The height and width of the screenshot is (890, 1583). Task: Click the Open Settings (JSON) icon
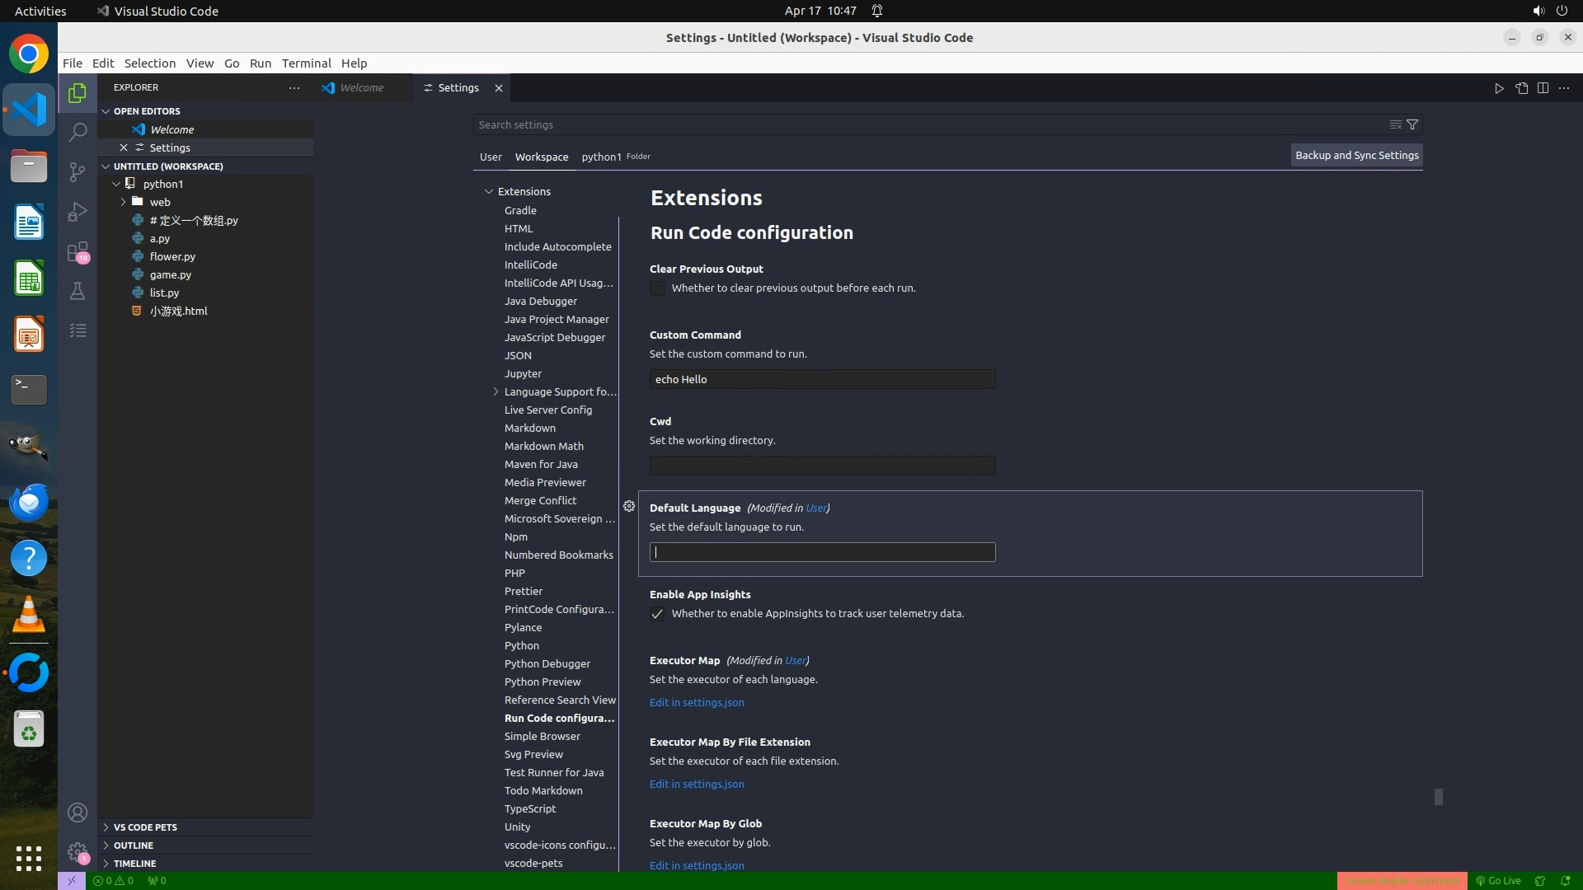pos(1521,88)
